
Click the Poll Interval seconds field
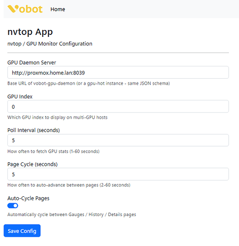118,140
